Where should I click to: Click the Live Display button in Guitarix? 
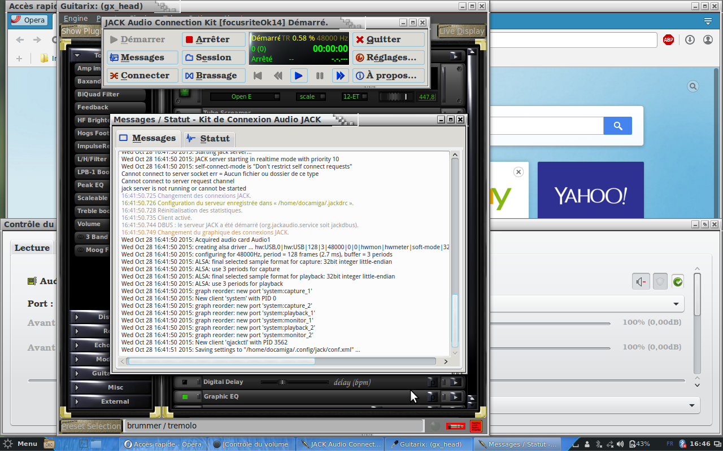tap(461, 32)
